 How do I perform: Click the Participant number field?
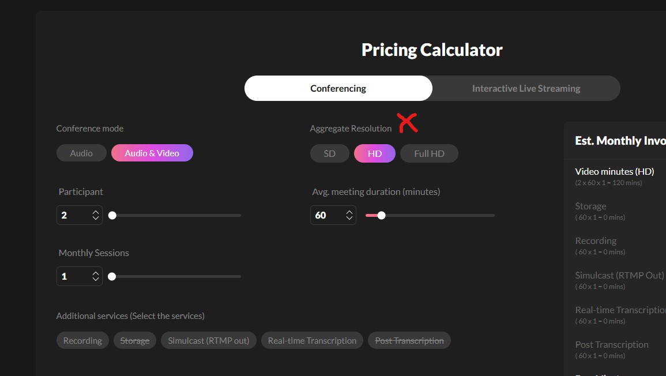coord(73,215)
